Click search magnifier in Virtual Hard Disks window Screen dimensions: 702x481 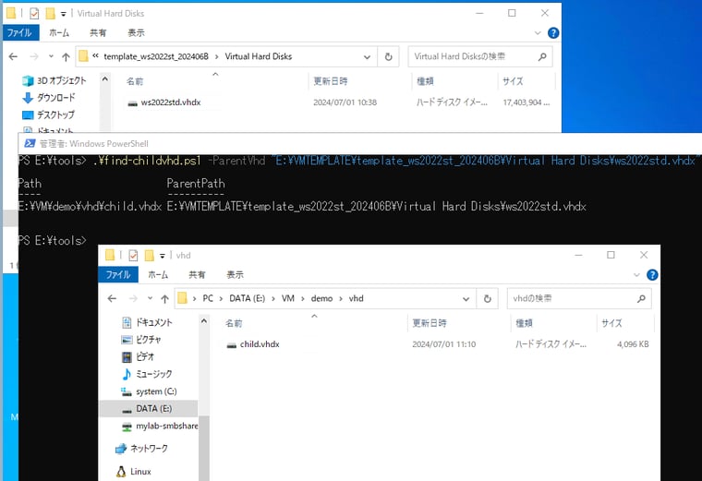pos(542,57)
